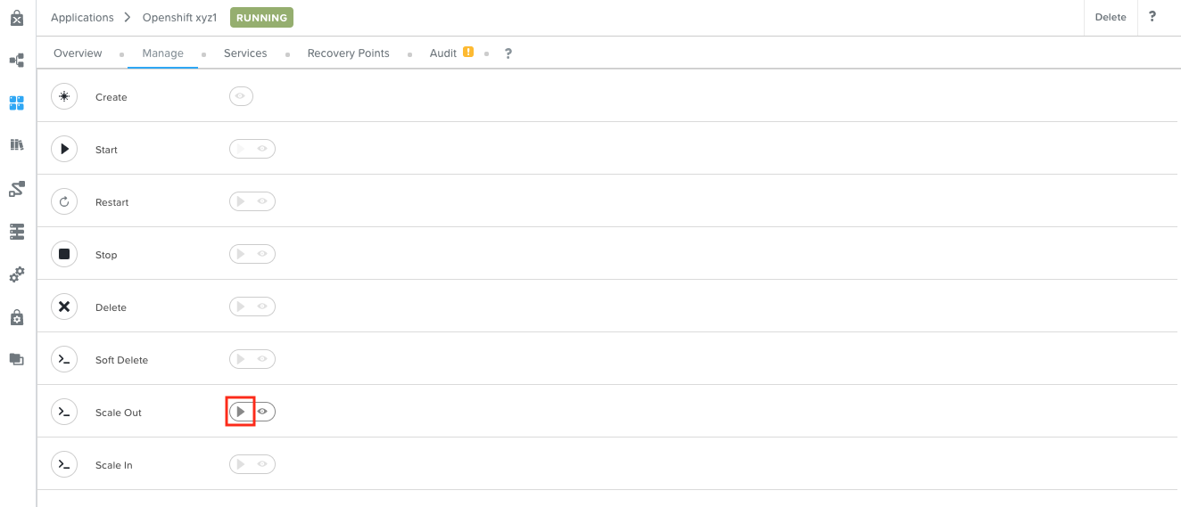
Task: Click the Soft Delete terminal icon
Action: (x=64, y=360)
